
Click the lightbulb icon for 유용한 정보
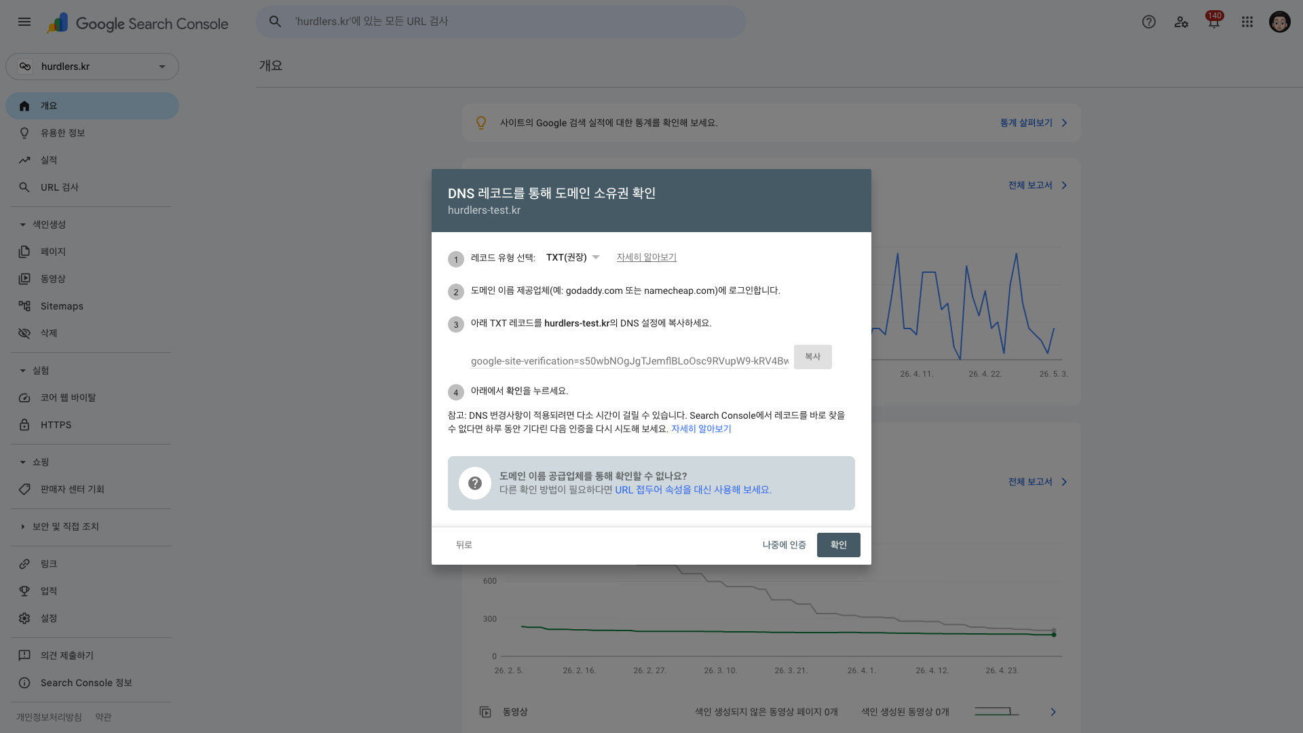24,133
